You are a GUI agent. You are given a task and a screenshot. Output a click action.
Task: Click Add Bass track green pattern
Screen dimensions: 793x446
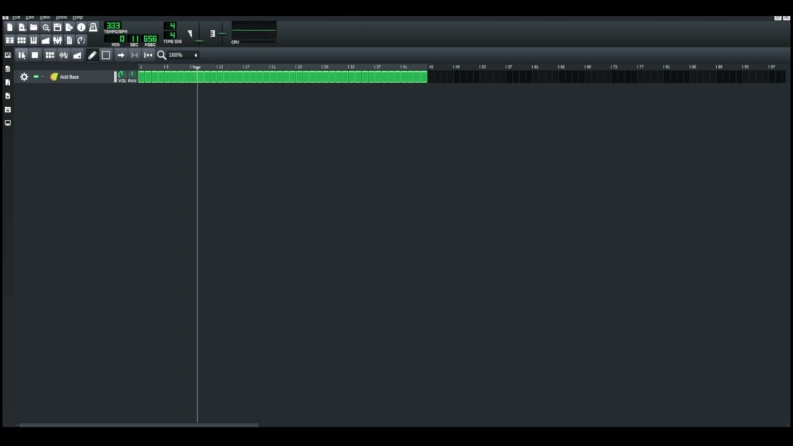pyautogui.click(x=283, y=77)
